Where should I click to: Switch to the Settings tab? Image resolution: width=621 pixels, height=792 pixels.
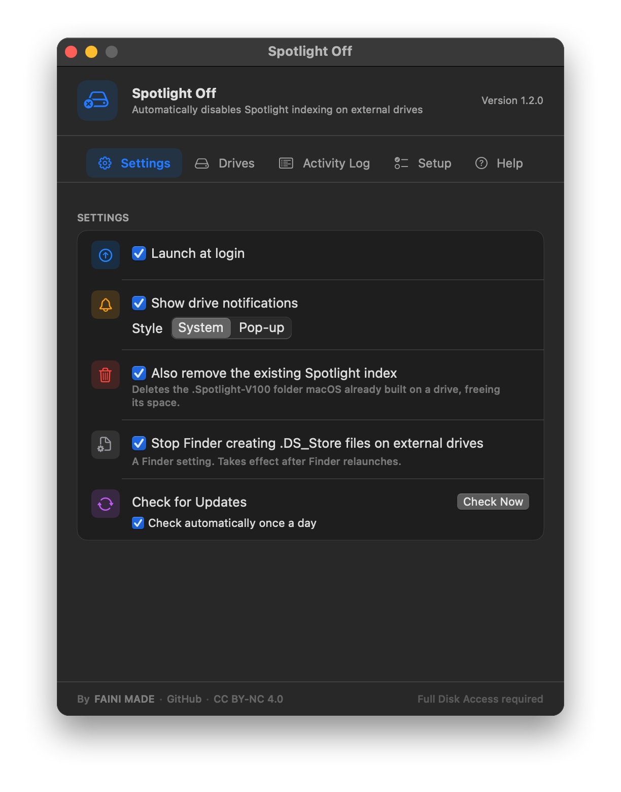point(134,163)
